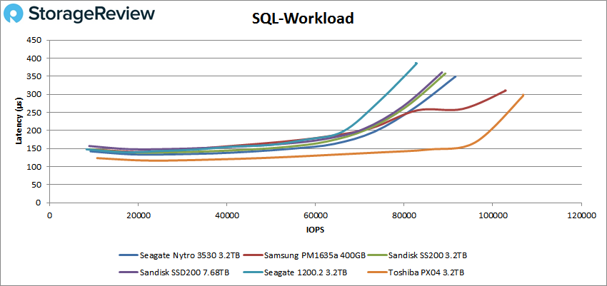The height and width of the screenshot is (286, 607).
Task: Click the end point of the orange Toshiba curve
Action: coord(523,96)
